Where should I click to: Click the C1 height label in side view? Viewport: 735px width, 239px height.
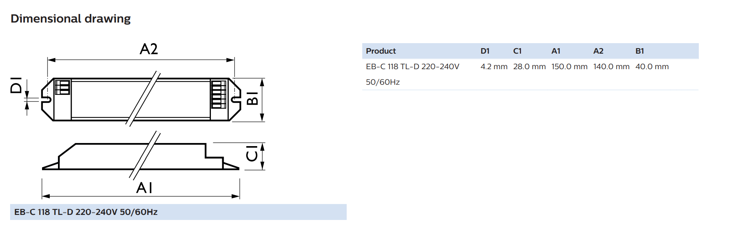252,154
